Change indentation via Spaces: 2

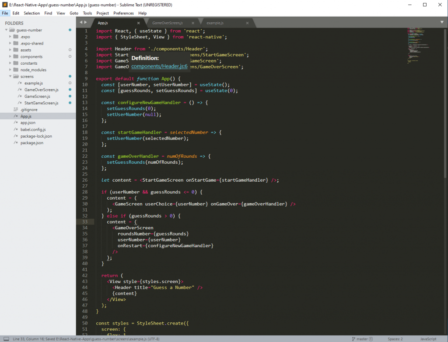click(x=395, y=339)
